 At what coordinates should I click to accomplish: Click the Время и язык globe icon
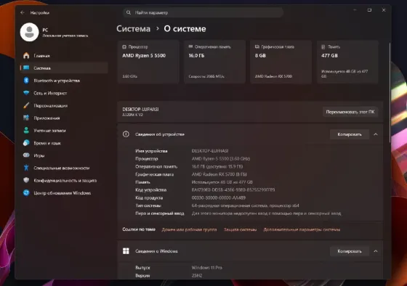pyautogui.click(x=26, y=142)
